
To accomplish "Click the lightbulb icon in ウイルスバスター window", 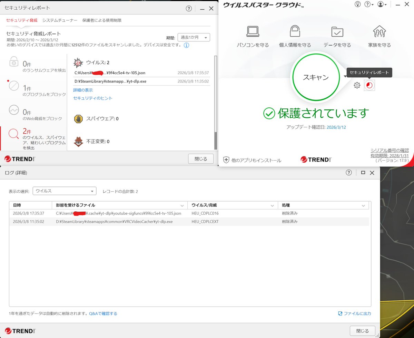I will 358,4.
